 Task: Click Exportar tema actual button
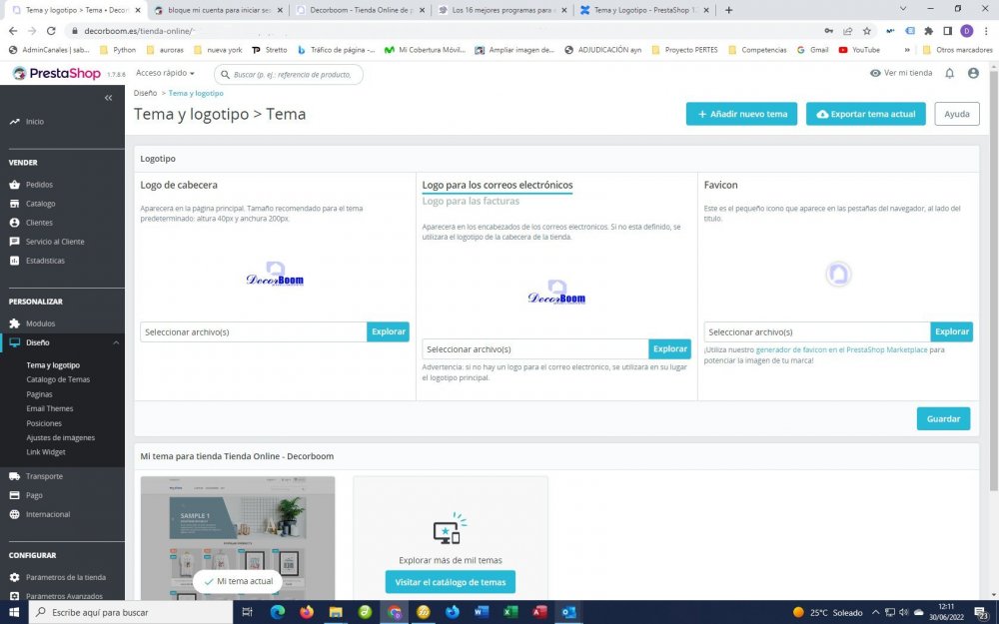tap(866, 114)
